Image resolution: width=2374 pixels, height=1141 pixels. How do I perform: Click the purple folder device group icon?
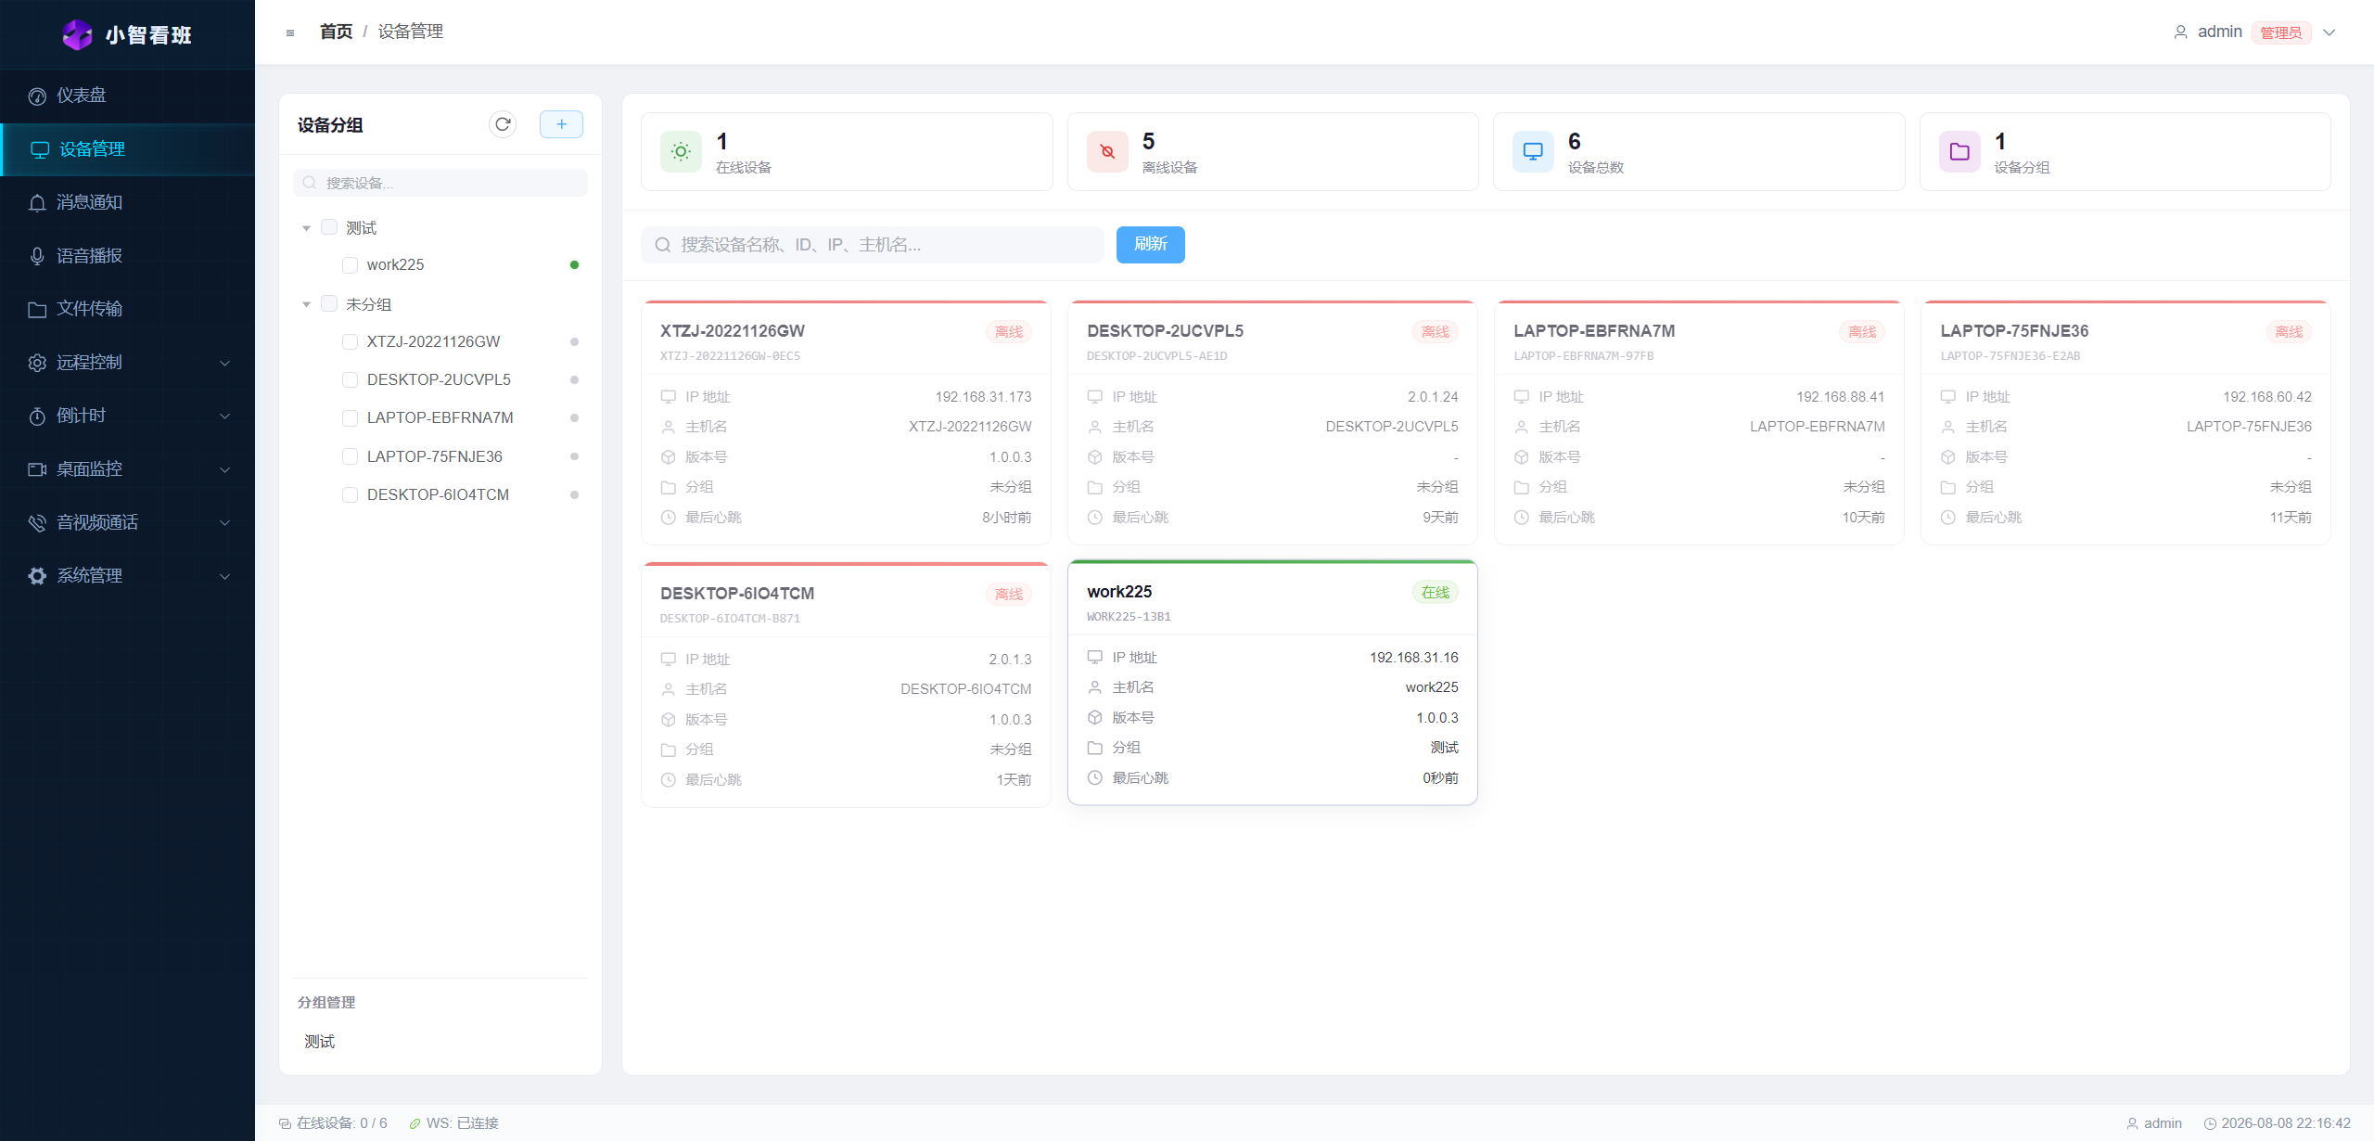[1959, 151]
